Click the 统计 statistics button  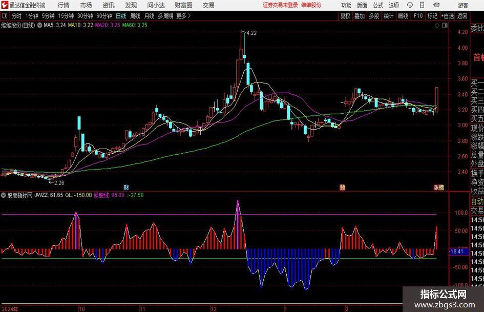(x=388, y=16)
